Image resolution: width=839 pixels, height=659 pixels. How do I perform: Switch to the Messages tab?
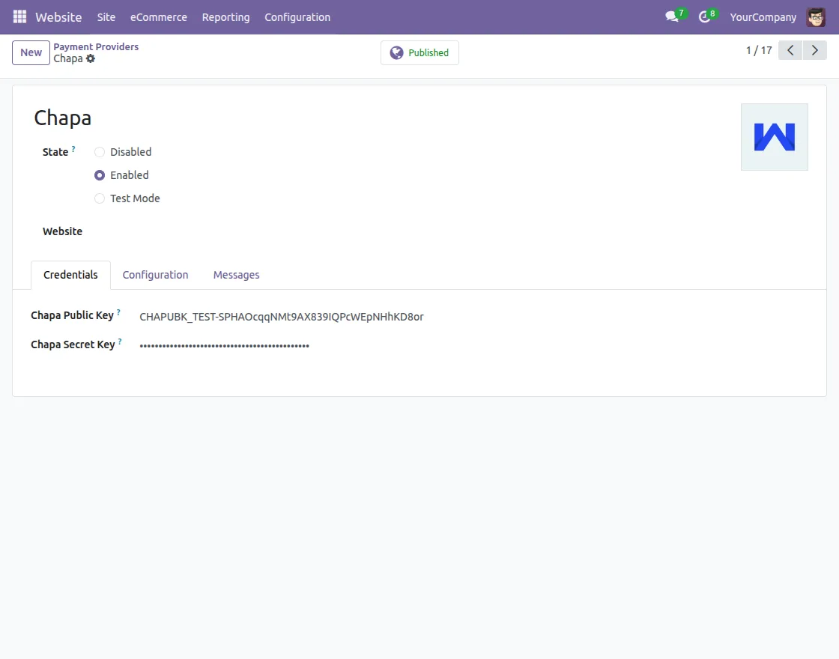(x=236, y=275)
